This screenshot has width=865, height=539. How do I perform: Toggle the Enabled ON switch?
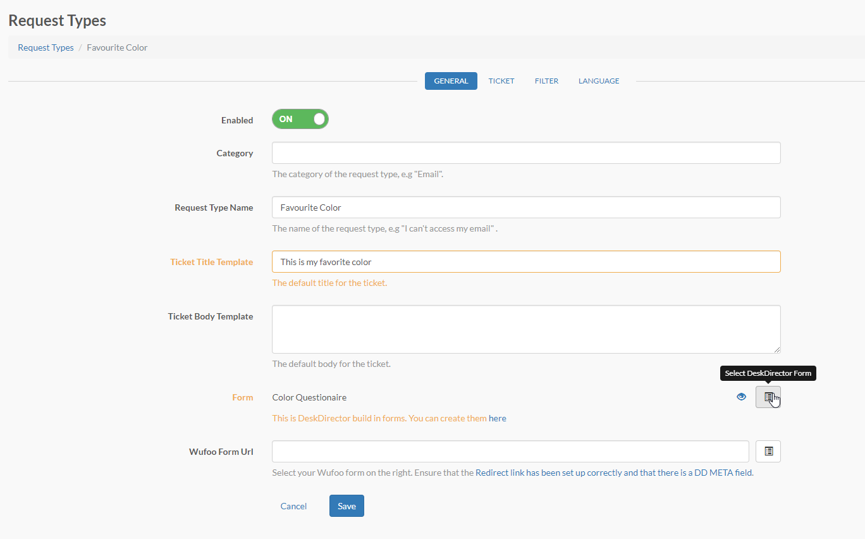point(300,119)
